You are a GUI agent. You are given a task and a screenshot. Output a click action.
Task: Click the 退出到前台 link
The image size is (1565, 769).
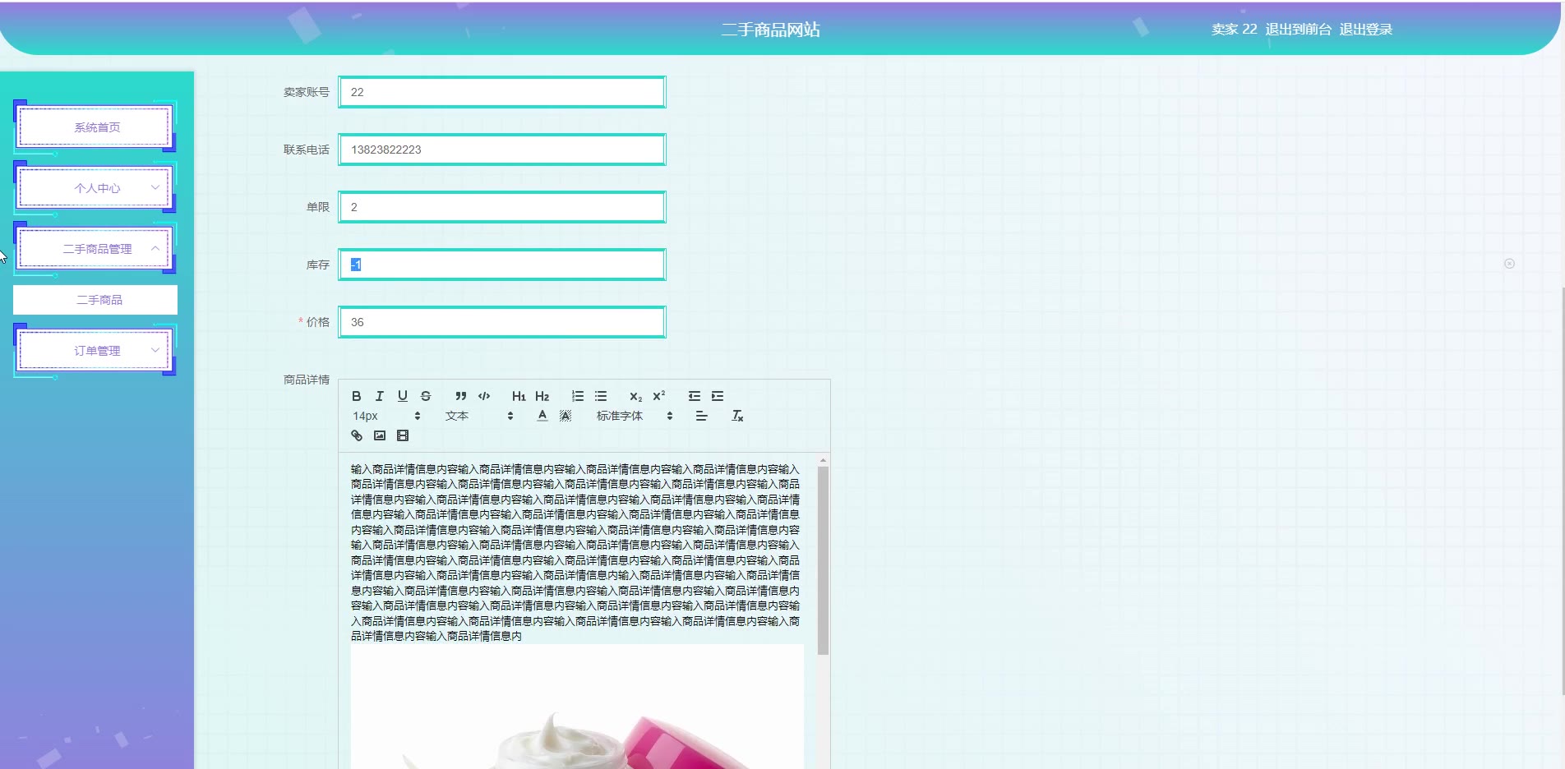[1299, 30]
